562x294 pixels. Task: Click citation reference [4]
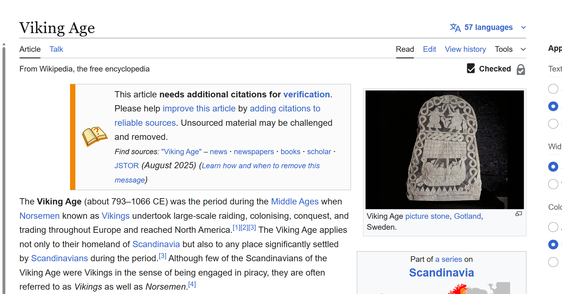point(192,284)
